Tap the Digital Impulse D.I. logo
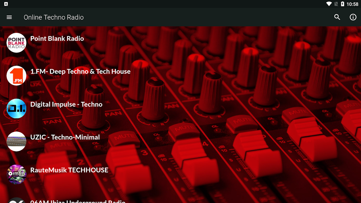Image resolution: width=361 pixels, height=203 pixels. click(17, 109)
